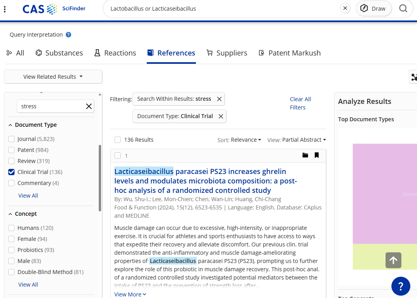This screenshot has height=298, width=417.
Task: Collapse the Document Type section
Action: click(10, 125)
